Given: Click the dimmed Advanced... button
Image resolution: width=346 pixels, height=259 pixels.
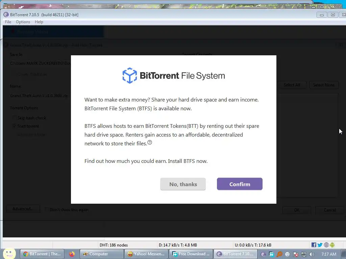Looking at the screenshot, I should pyautogui.click(x=23, y=209).
